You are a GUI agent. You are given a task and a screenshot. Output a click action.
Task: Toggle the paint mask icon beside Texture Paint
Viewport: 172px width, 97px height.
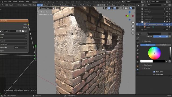tap(53, 8)
